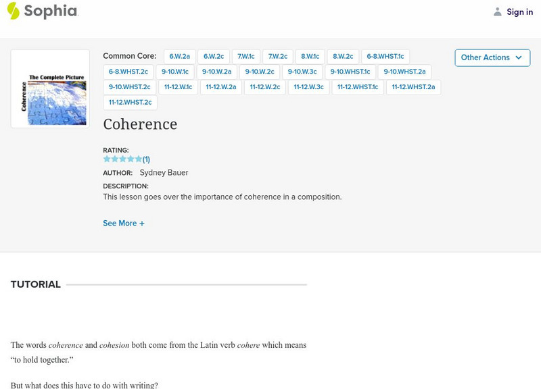The width and height of the screenshot is (541, 389).
Task: Select the 6.W.2c standard tag
Action: (214, 57)
